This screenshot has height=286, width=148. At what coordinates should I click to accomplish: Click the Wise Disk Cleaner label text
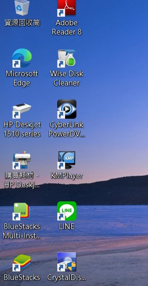[x=67, y=79]
